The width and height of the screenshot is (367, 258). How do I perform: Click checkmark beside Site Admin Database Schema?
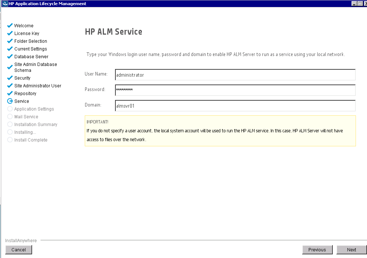10,67
